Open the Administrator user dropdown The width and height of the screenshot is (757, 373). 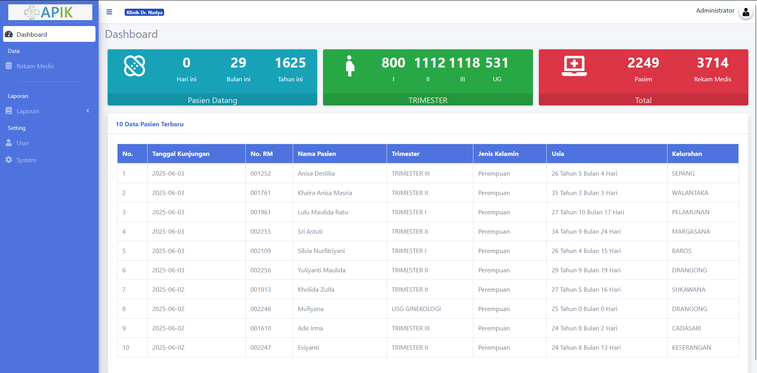click(715, 11)
